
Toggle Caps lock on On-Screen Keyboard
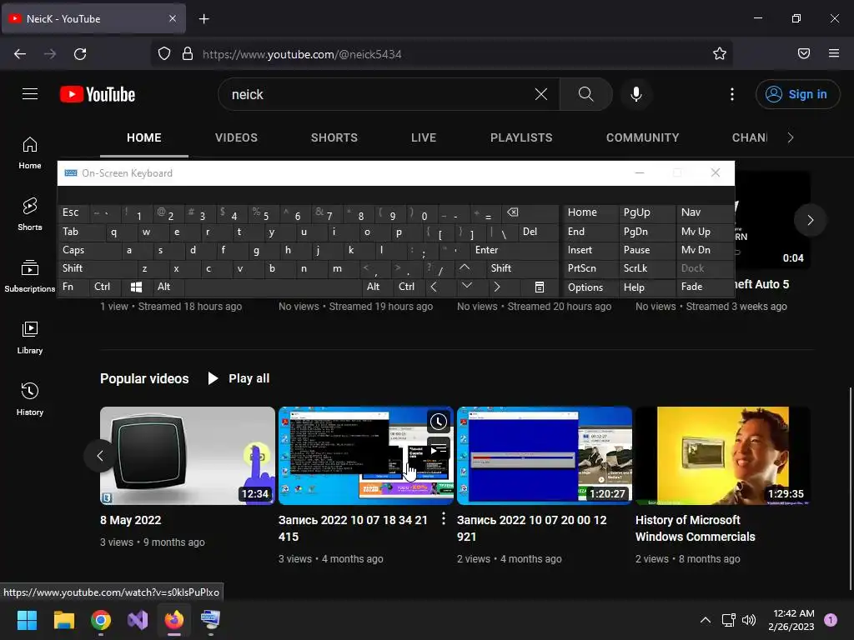pyautogui.click(x=90, y=250)
